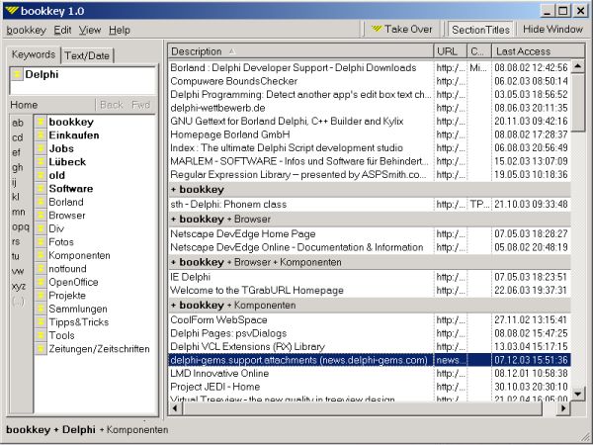
Task: Click the keyword icon beside old
Action: click(x=41, y=175)
